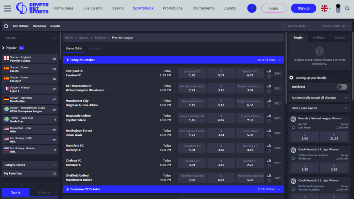
Task: Switch betslip to System tab
Action: point(340,37)
